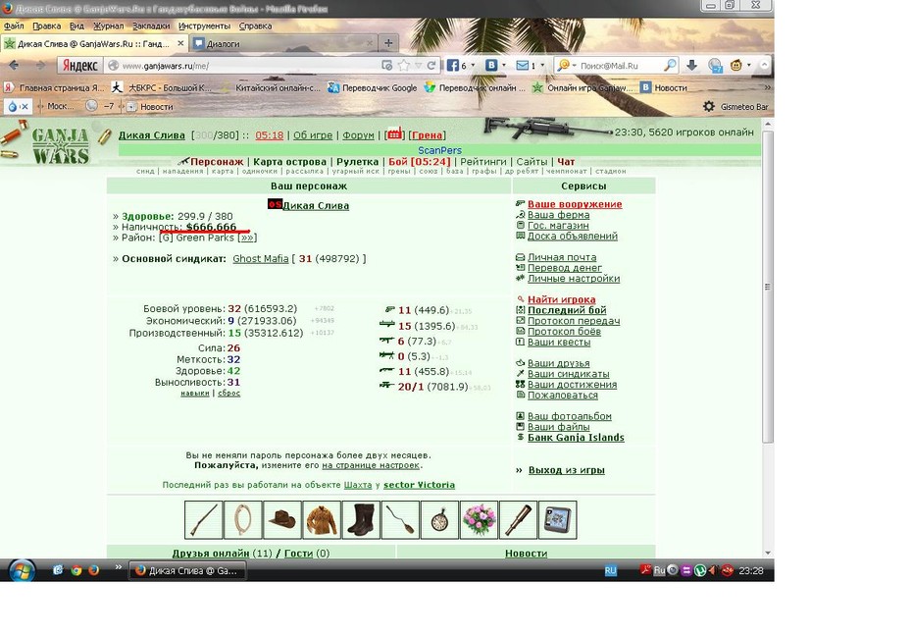Expand VK toolbar dropdown arrow

pos(504,65)
